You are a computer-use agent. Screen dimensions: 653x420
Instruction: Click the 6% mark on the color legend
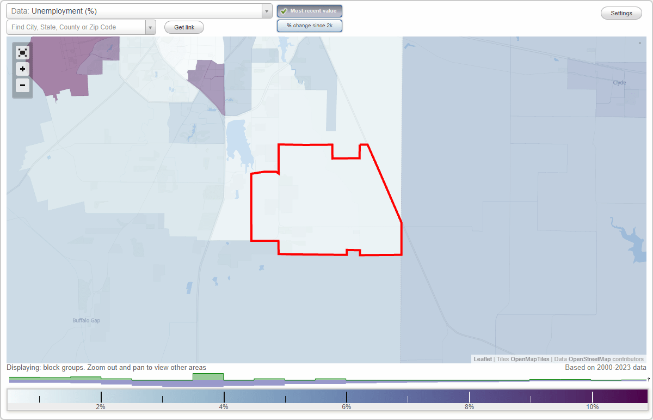346,398
